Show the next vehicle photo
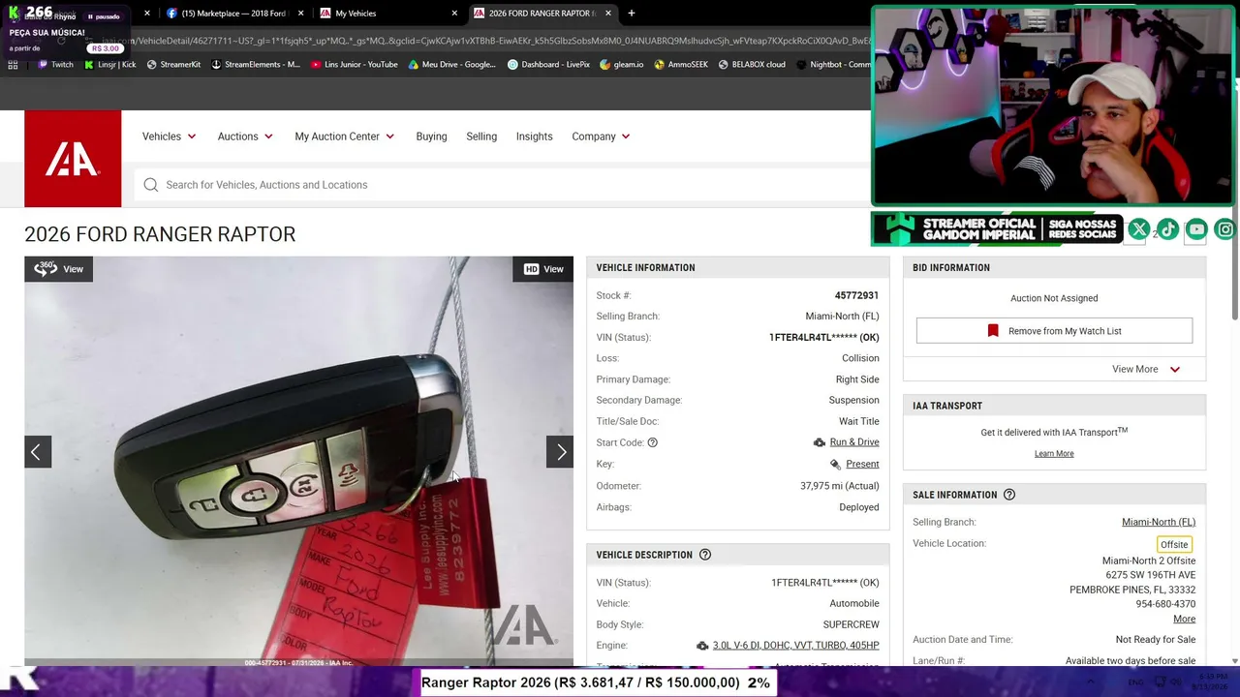Screen dimensions: 1240x697 click(561, 452)
